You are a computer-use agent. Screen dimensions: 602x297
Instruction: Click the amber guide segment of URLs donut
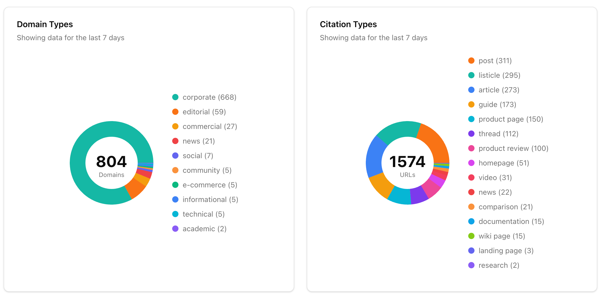(x=381, y=184)
